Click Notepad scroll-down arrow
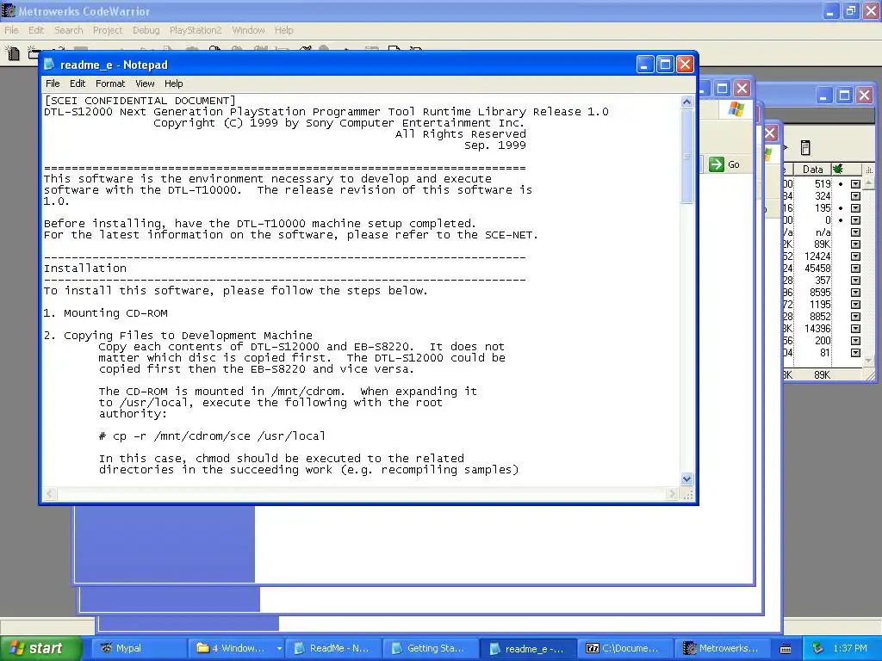Viewport: 882px width, 661px height. (x=686, y=479)
